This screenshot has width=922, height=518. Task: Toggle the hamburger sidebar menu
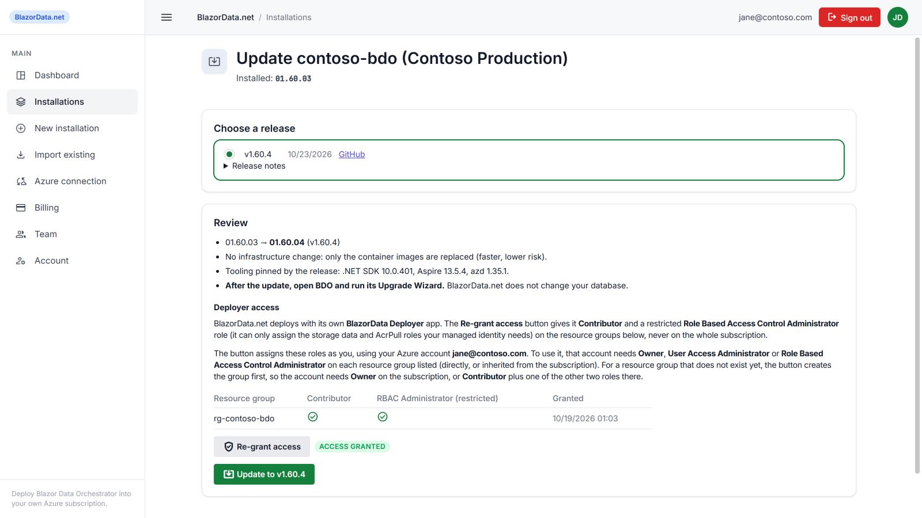pos(167,17)
